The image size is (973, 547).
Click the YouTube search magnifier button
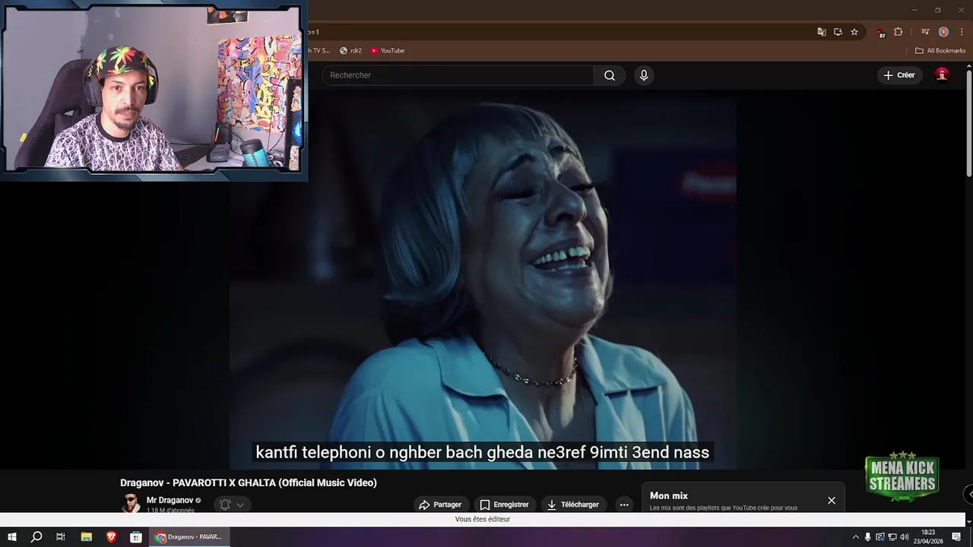[x=610, y=75]
